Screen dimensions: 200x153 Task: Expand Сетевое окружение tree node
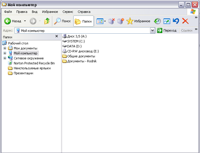(5, 58)
